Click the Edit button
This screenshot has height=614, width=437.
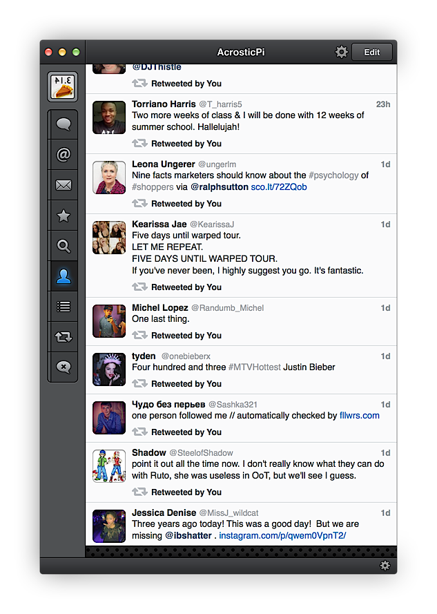click(371, 52)
